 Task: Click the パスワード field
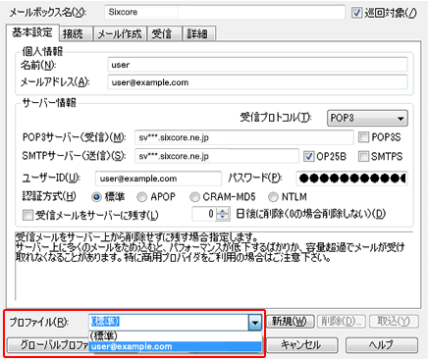pyautogui.click(x=351, y=179)
